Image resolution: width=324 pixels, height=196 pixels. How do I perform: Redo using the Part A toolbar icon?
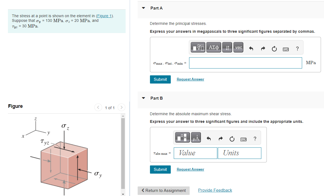[x=263, y=48]
